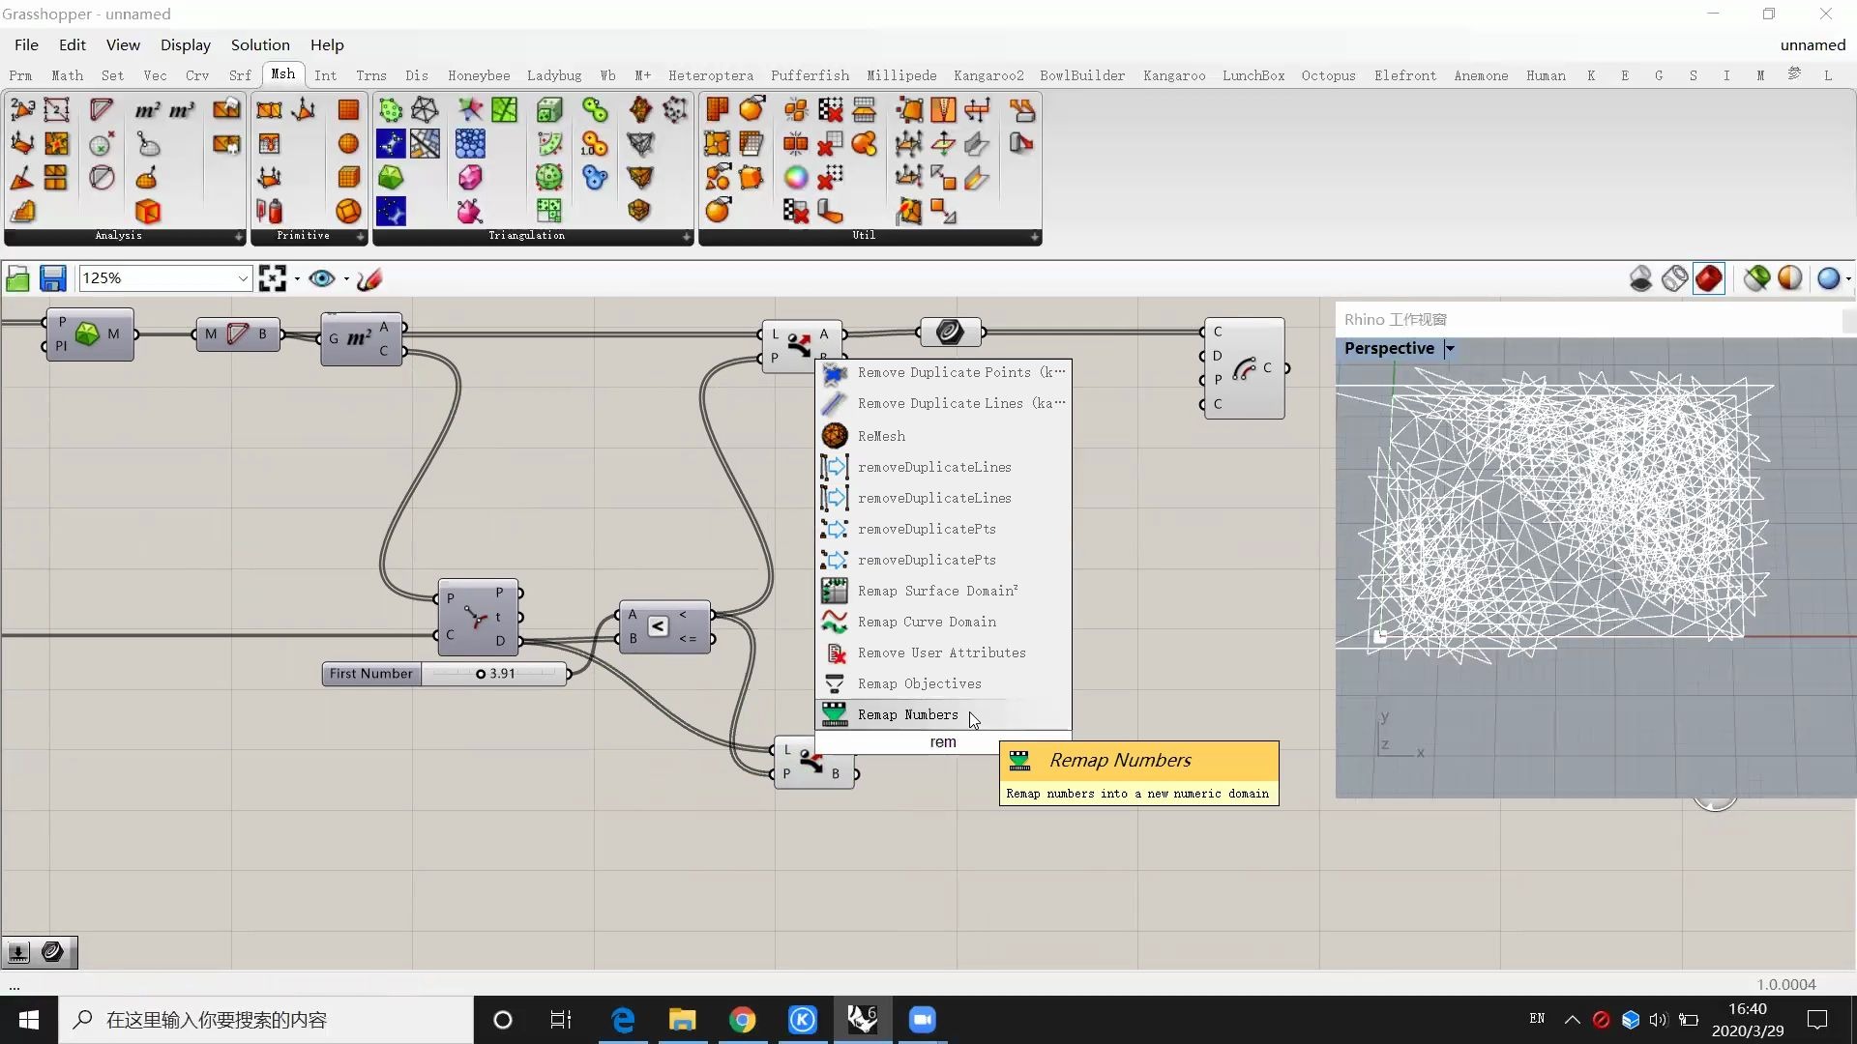Viewport: 1857px width, 1044px height.
Task: Toggle No Preview display mode
Action: (x=1640, y=279)
